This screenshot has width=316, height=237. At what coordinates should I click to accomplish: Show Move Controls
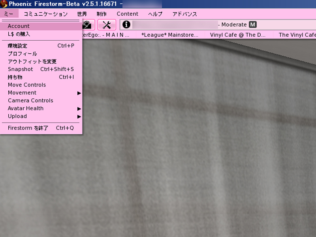41,85
